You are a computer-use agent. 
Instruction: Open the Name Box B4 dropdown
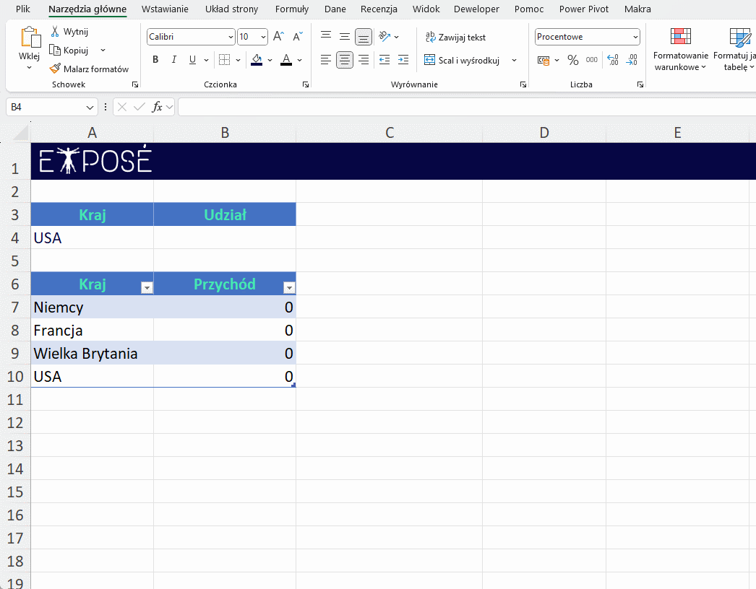coord(90,108)
